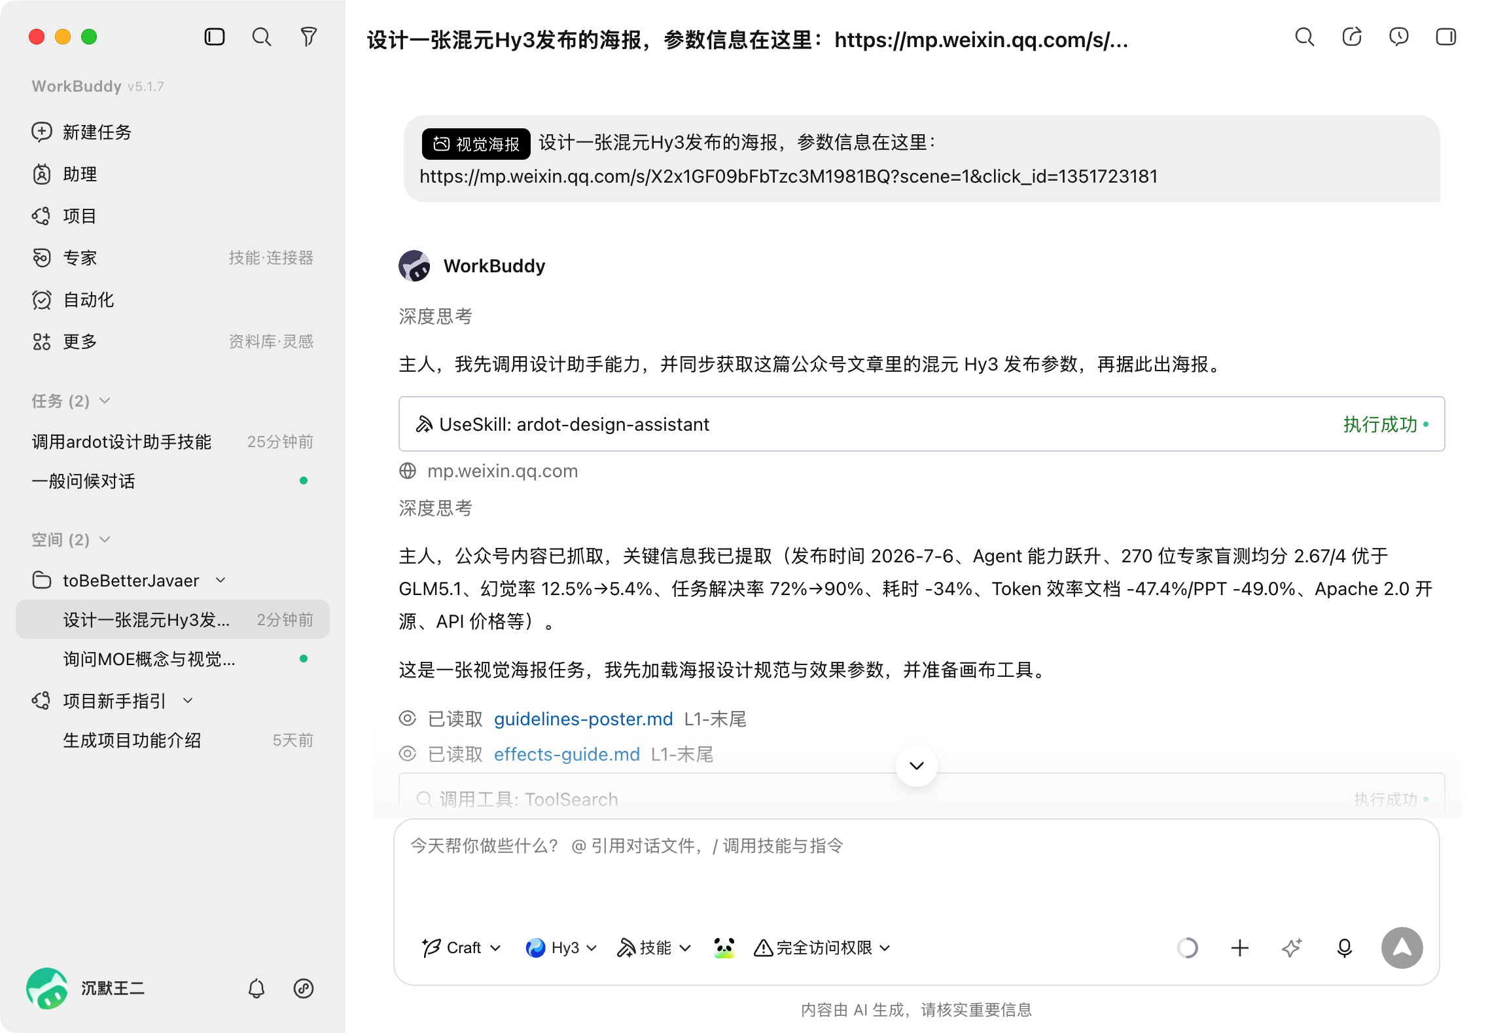Screen dimensions: 1488x1033
Task: Open the 技能 skills dropdown
Action: (x=654, y=948)
